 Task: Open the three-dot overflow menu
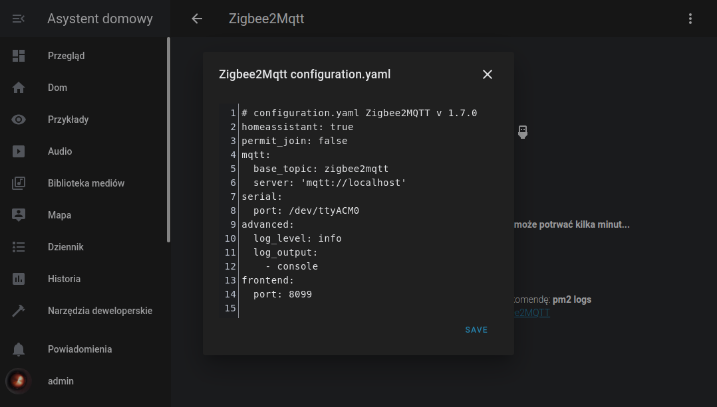(690, 19)
